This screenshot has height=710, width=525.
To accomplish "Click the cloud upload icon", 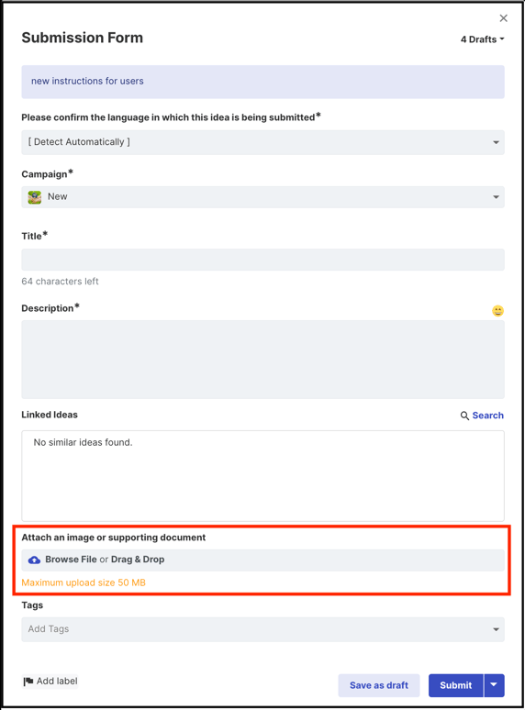I will coord(34,560).
